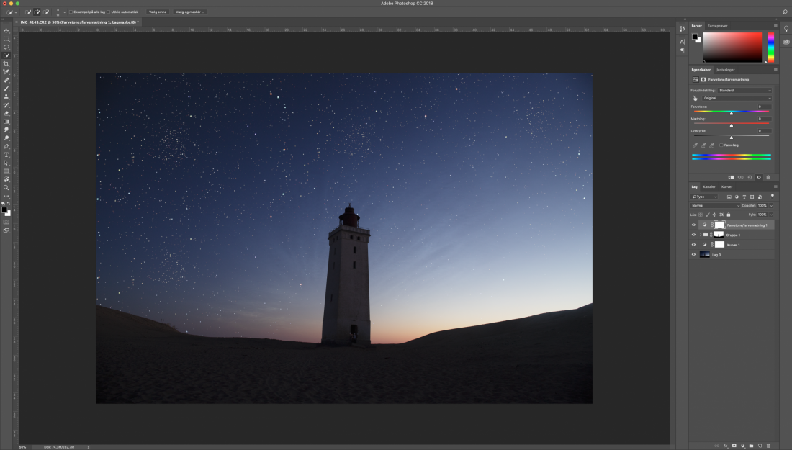Open the Forudindstilling dropdown

(744, 91)
